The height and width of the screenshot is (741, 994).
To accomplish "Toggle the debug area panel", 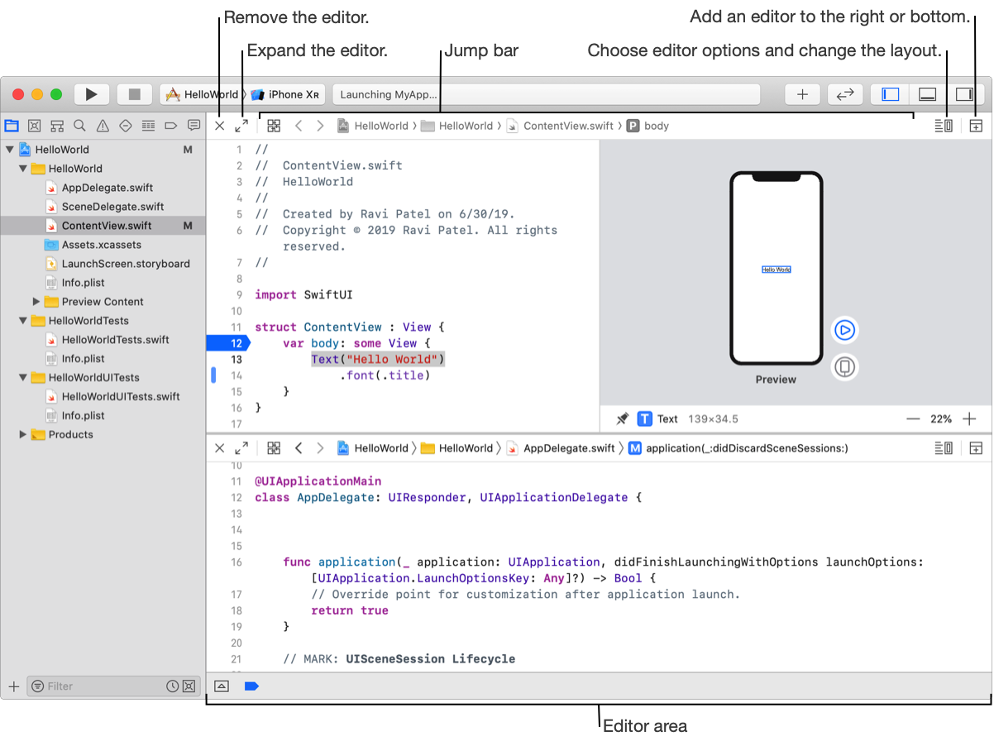I will point(927,94).
